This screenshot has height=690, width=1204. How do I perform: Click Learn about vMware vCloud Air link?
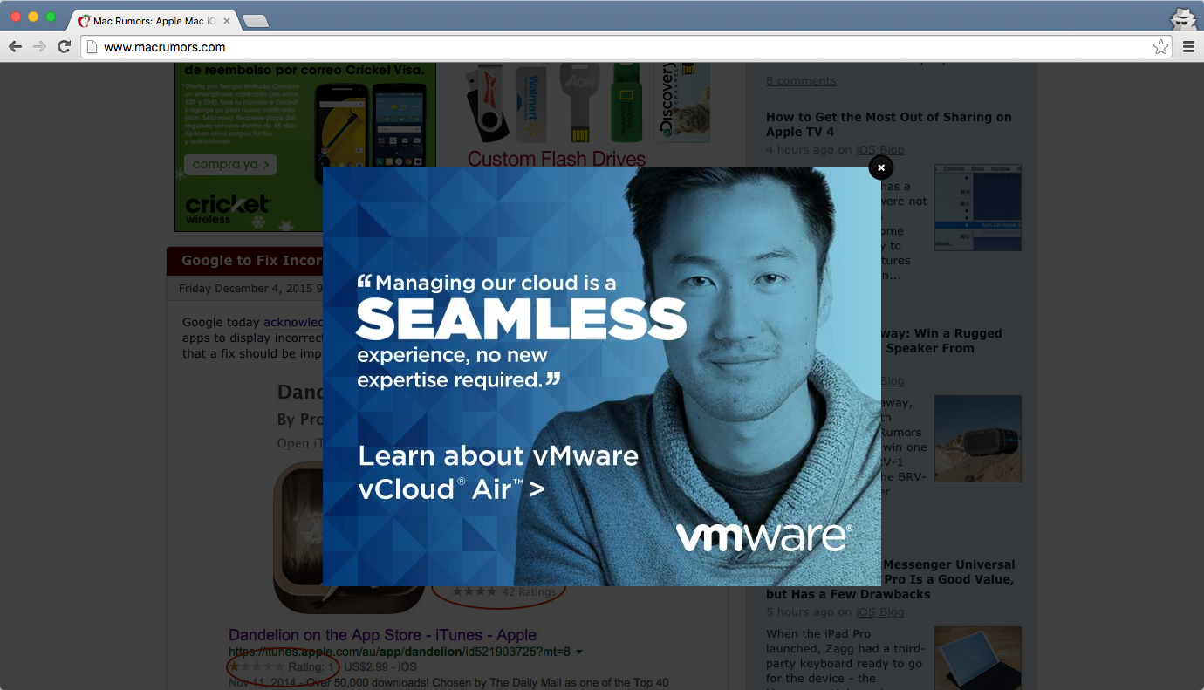(498, 472)
